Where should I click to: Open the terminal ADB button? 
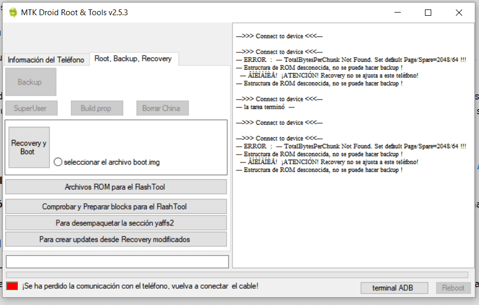(x=394, y=288)
